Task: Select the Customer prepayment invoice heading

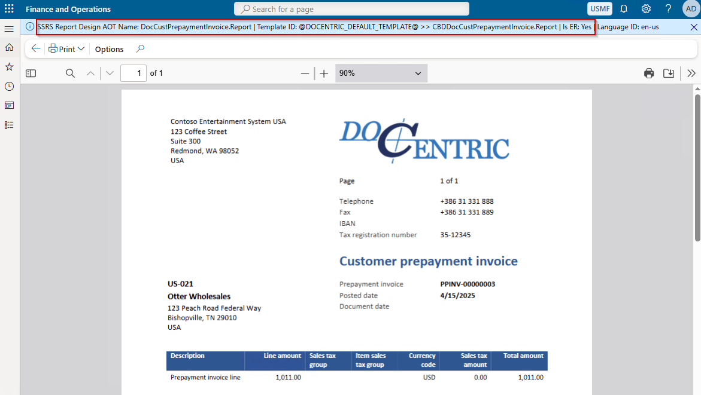Action: (428, 261)
